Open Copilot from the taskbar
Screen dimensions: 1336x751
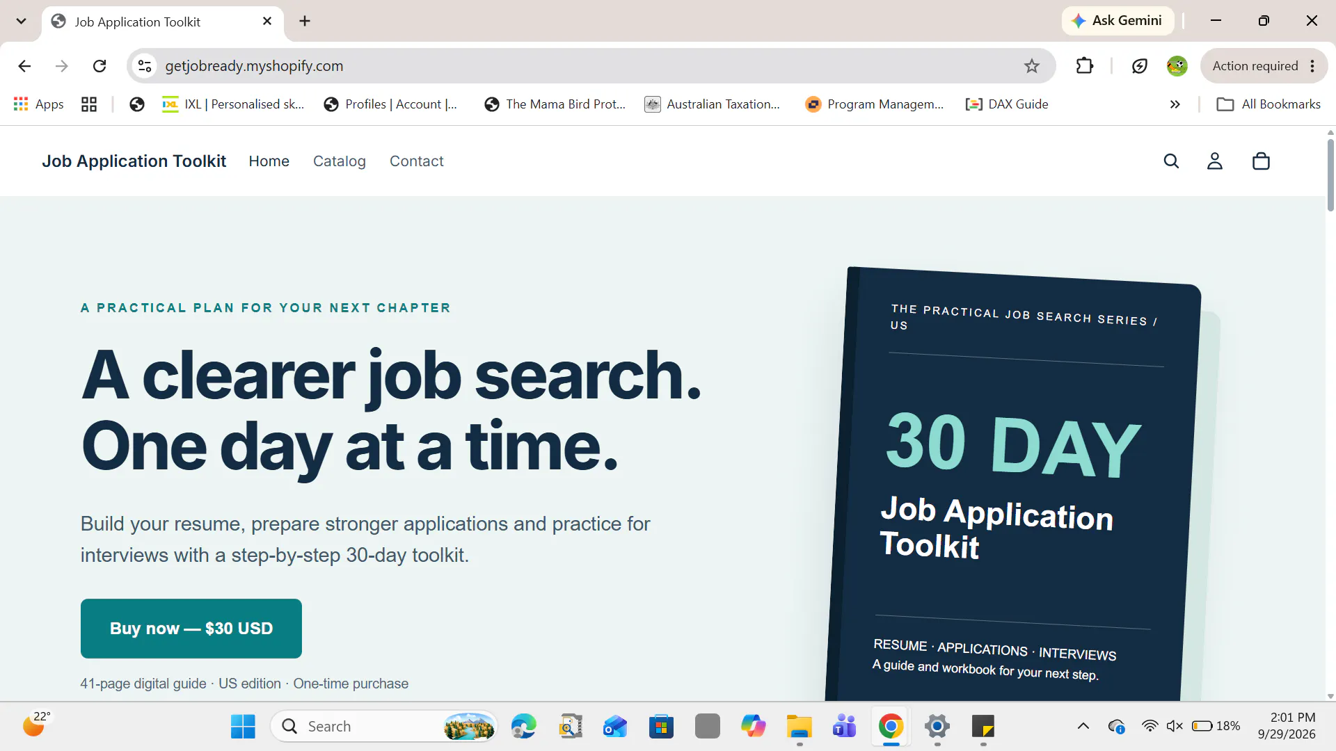tap(753, 727)
